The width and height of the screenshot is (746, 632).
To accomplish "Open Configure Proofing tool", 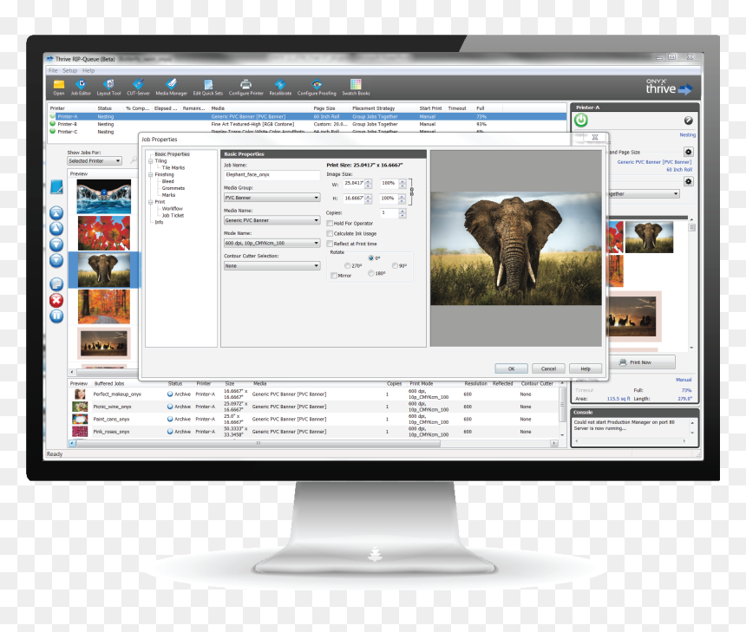I will pos(317,85).
